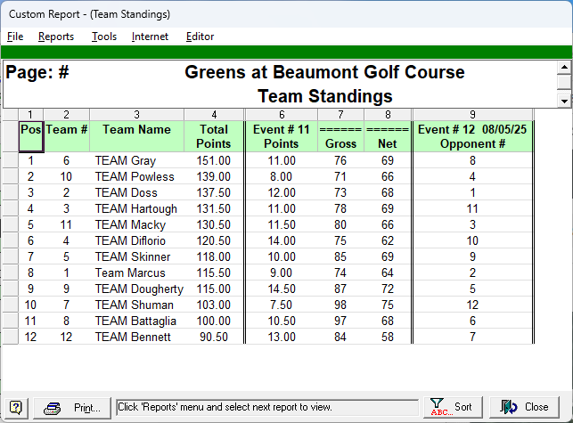Screen dimensions: 573x423
Task: Select the Team Name column header
Action: coord(136,130)
